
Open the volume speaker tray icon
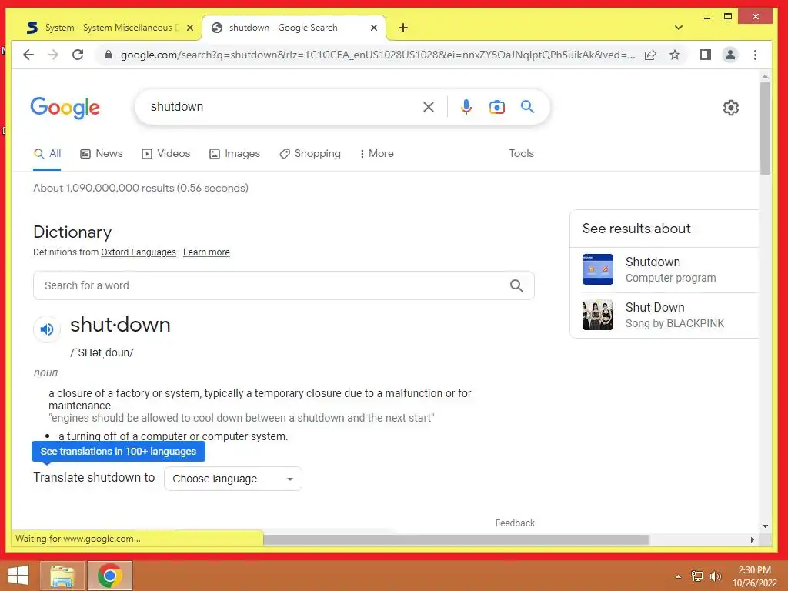click(715, 576)
